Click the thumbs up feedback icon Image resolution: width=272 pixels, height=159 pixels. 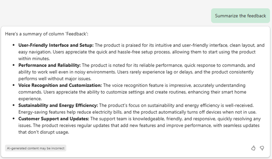253,148
